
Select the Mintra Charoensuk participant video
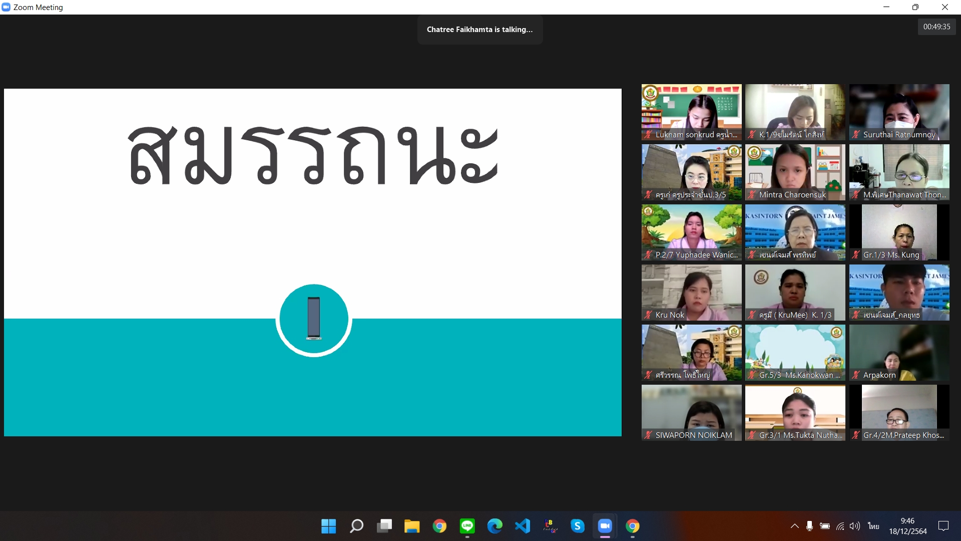pyautogui.click(x=795, y=172)
